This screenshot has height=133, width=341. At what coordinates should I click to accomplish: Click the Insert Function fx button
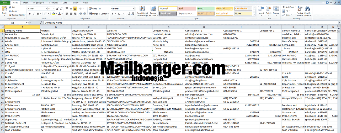[x=41, y=23]
